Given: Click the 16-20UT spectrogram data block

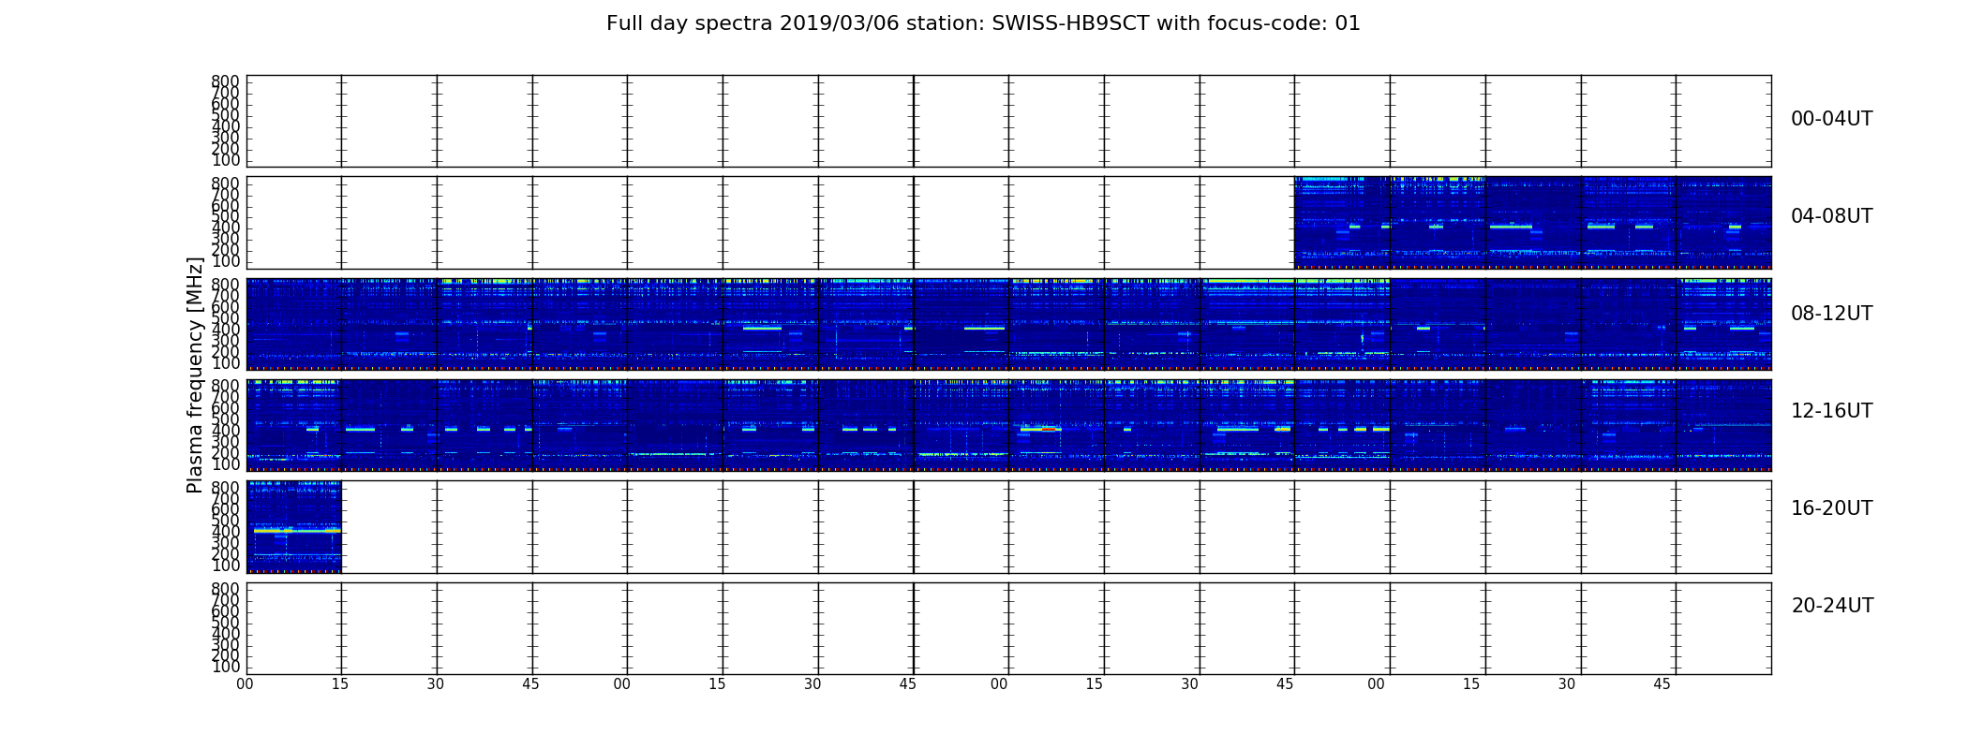Looking at the screenshot, I should click(x=293, y=527).
